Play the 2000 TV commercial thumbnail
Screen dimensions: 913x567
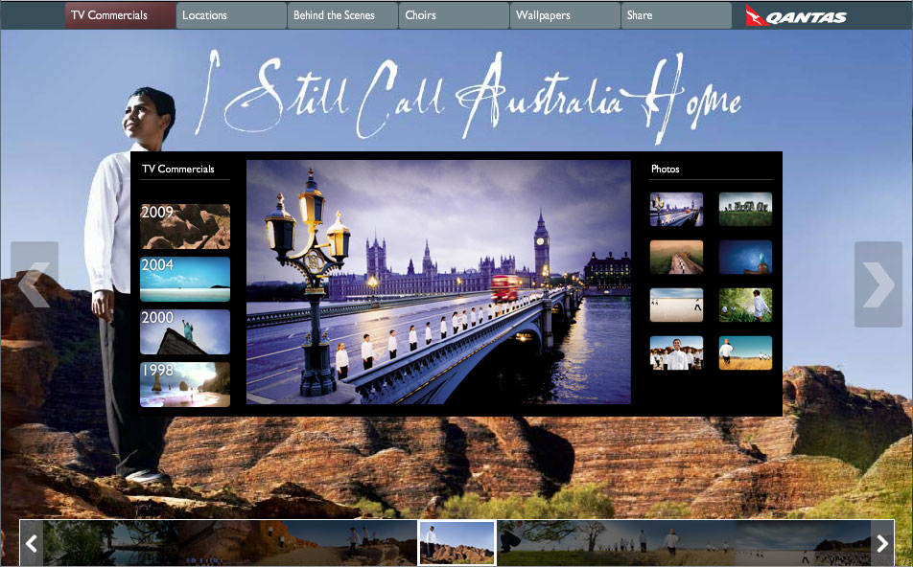(185, 331)
